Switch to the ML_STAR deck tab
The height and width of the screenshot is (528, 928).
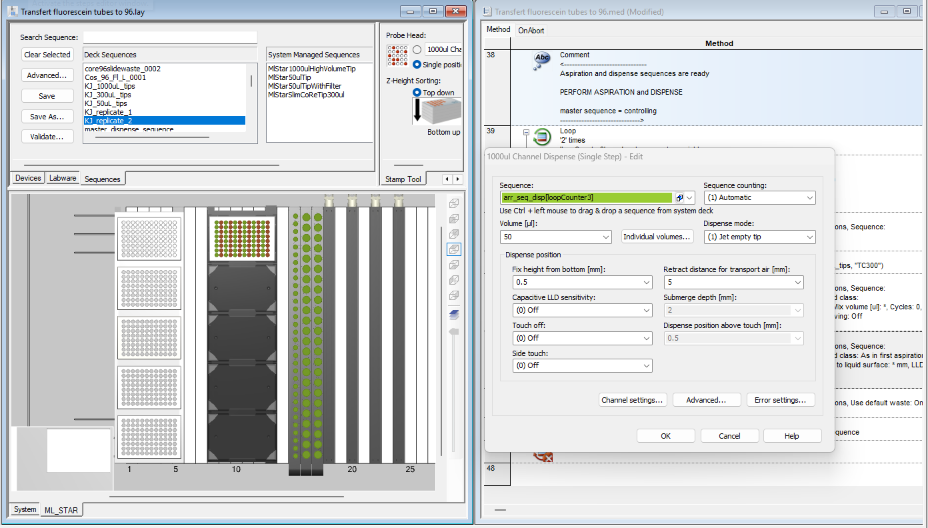tap(61, 510)
